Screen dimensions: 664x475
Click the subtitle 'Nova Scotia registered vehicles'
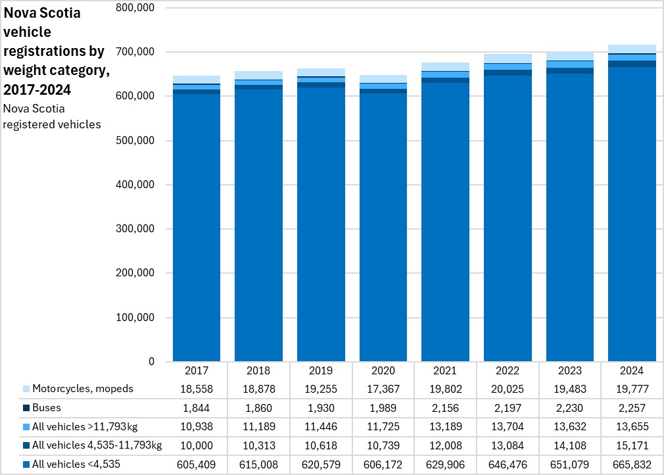(53, 115)
